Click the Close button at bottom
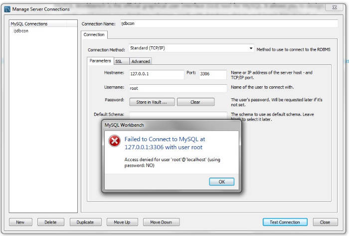 [325, 222]
